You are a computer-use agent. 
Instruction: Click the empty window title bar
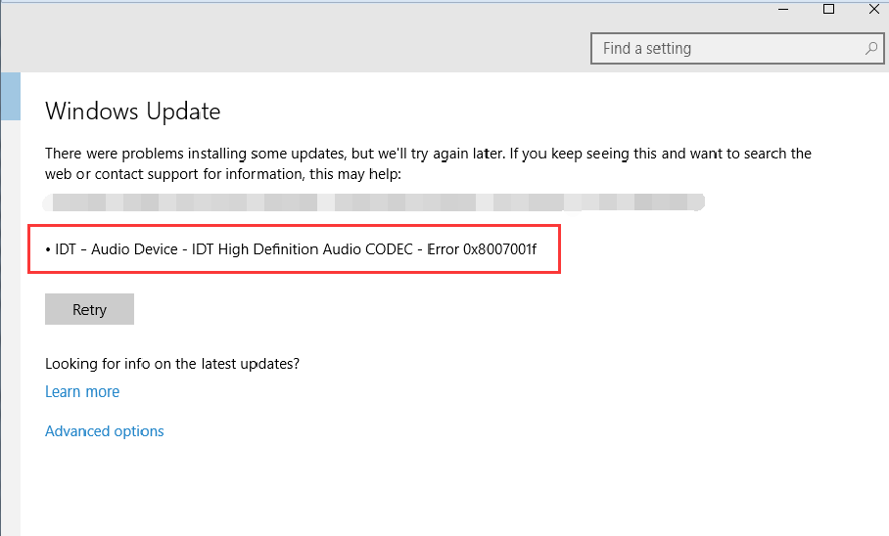point(392,10)
